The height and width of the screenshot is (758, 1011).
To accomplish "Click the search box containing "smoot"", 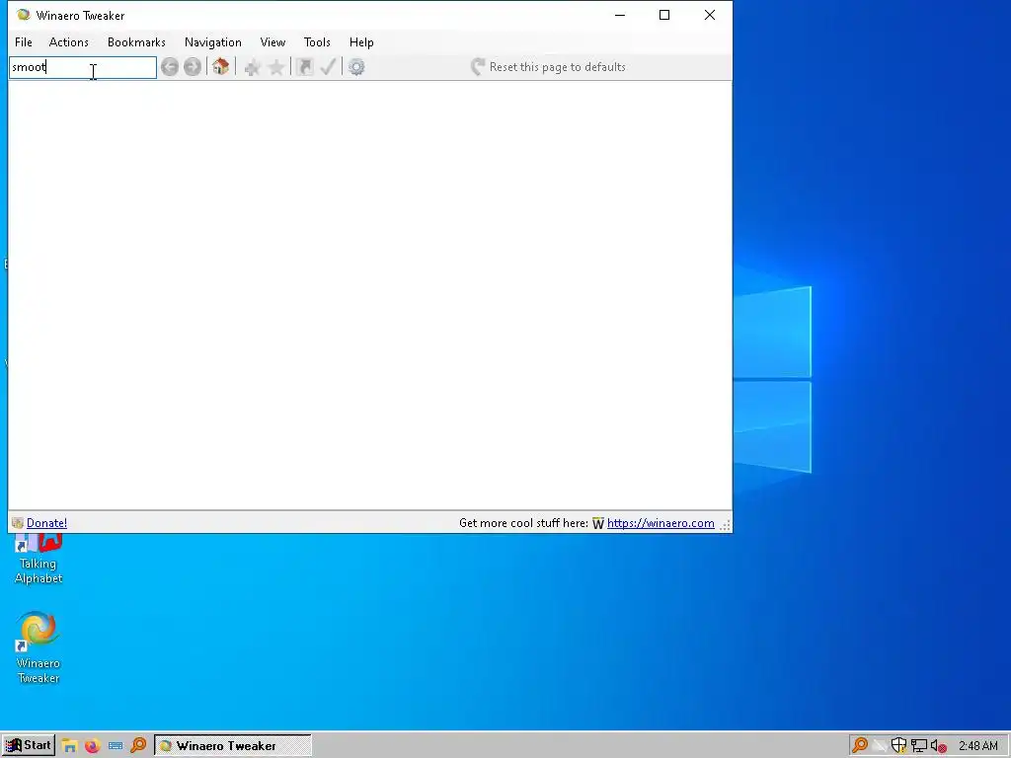I will click(83, 67).
